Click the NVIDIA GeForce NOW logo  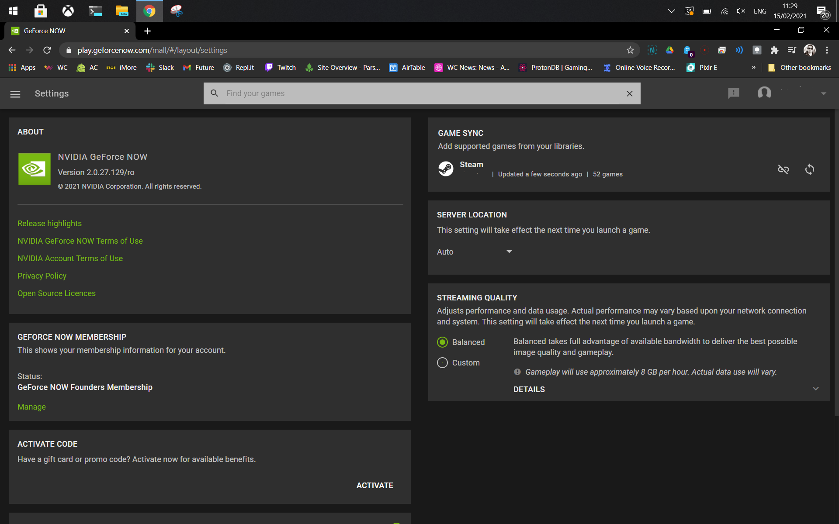tap(34, 169)
